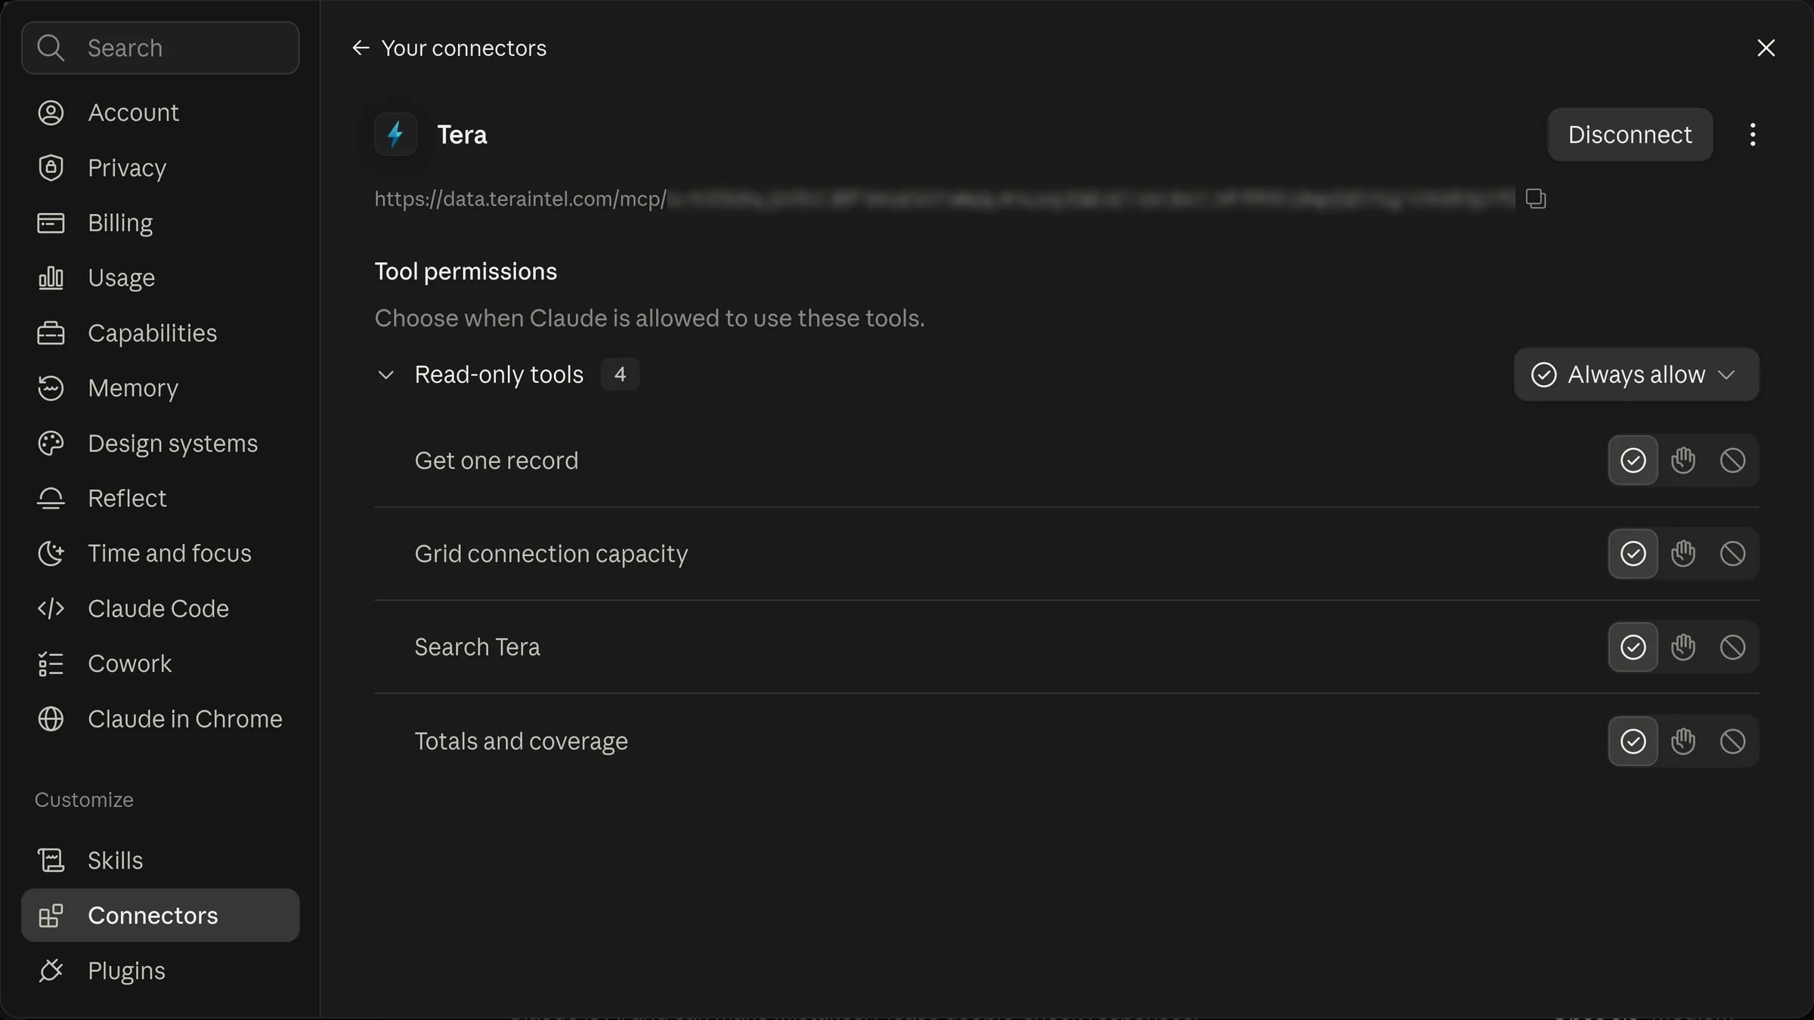Click the Claude in Chrome globe icon
Viewport: 1814px width, 1020px height.
pyautogui.click(x=51, y=719)
